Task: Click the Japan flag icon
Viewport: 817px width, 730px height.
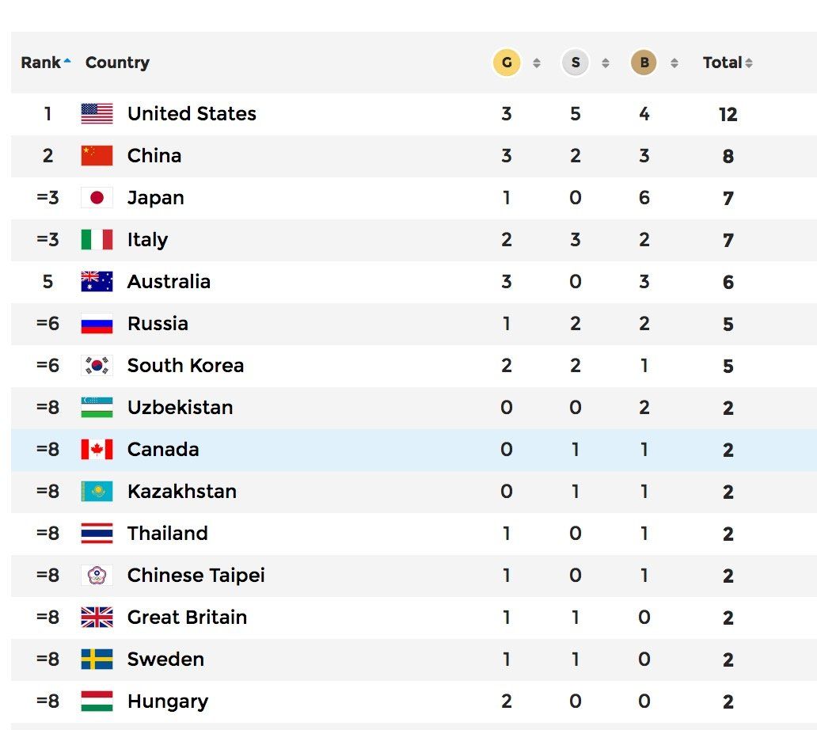Action: (97, 198)
